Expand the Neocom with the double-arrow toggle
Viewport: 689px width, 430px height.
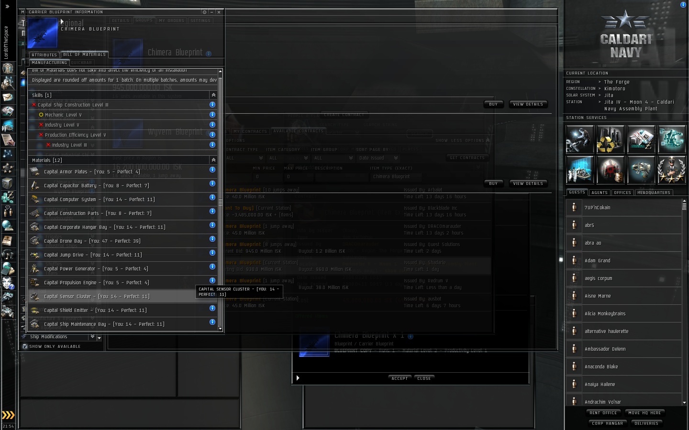click(x=7, y=7)
